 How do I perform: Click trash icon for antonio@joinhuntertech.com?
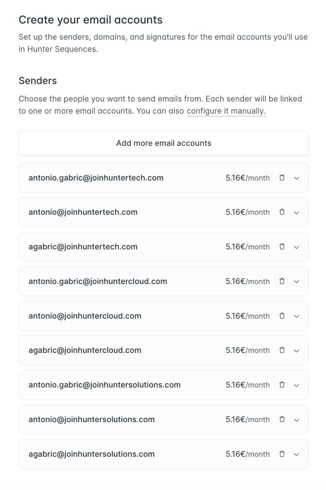(x=282, y=212)
